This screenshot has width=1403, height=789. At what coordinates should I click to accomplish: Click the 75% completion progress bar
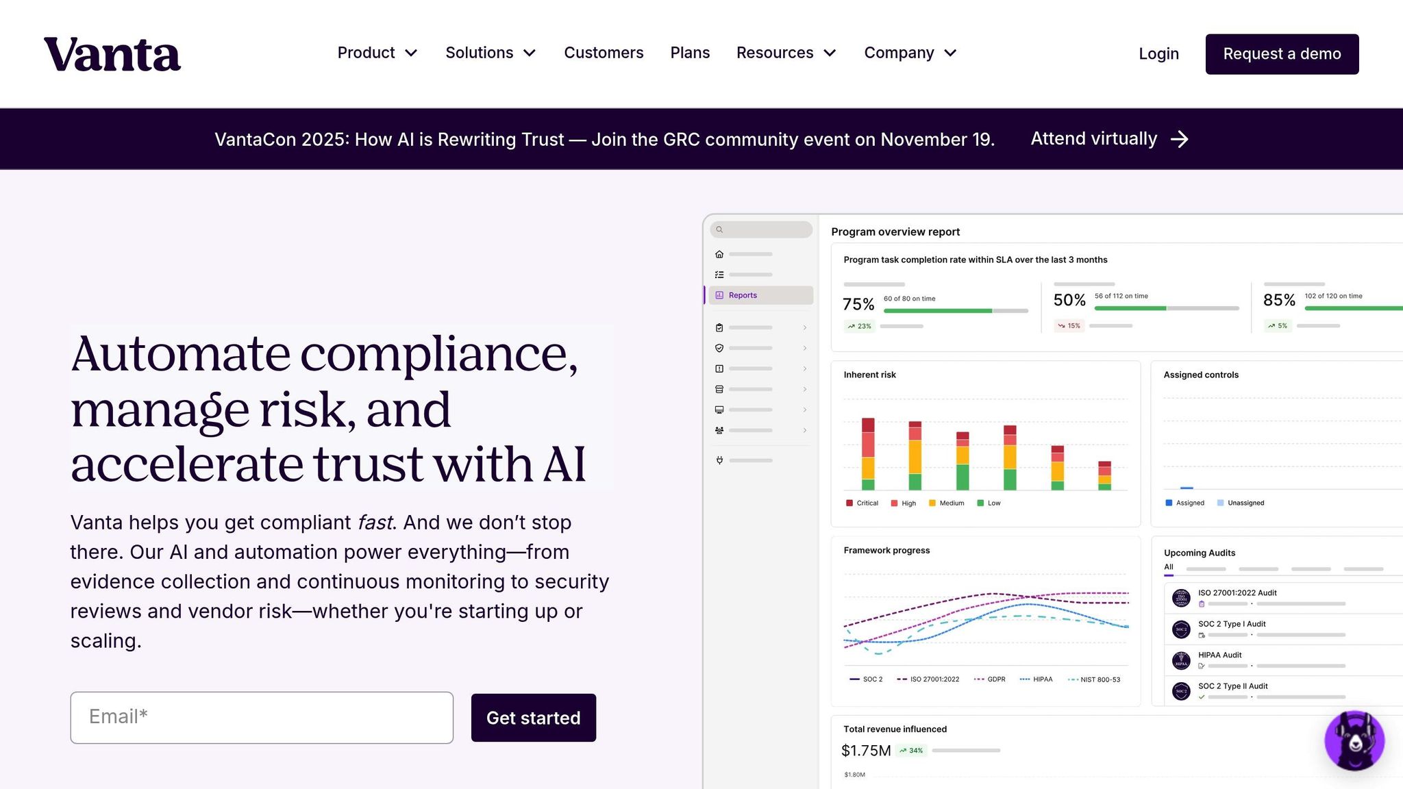point(956,311)
